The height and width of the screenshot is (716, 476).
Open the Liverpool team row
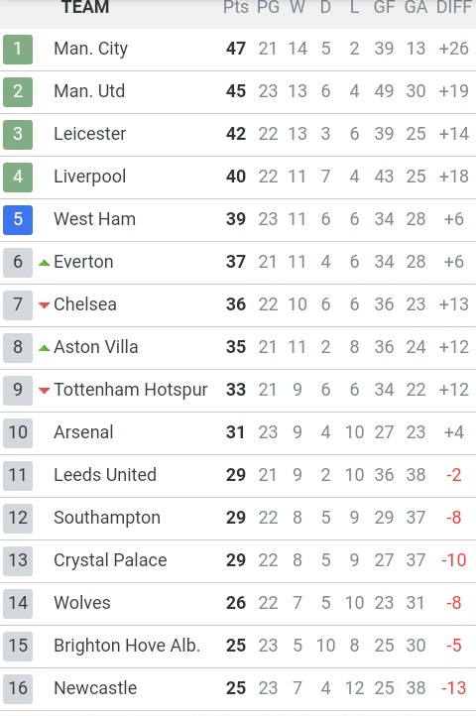pos(238,178)
